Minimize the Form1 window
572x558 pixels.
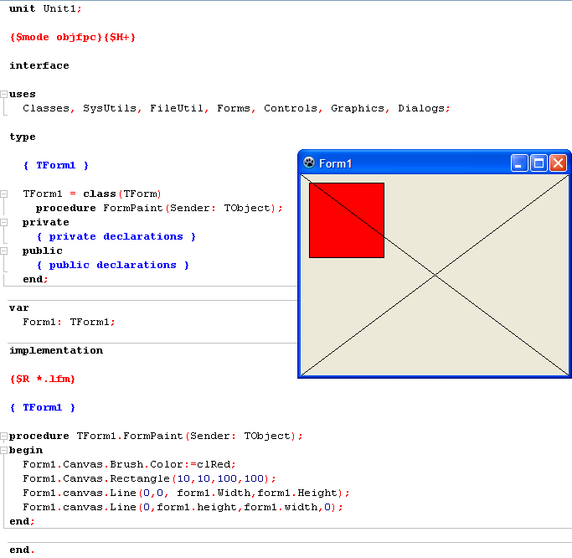(519, 163)
